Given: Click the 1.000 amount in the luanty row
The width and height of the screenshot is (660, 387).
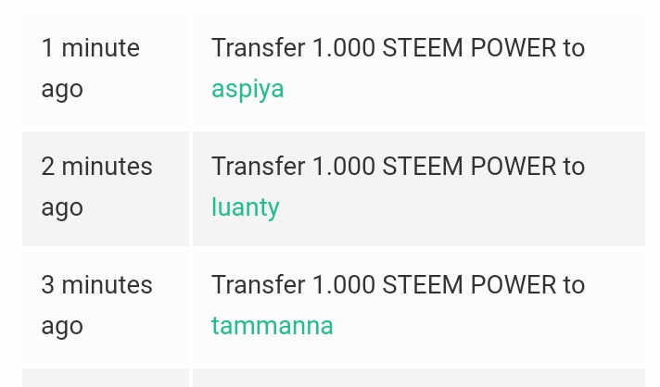Looking at the screenshot, I should tap(344, 166).
